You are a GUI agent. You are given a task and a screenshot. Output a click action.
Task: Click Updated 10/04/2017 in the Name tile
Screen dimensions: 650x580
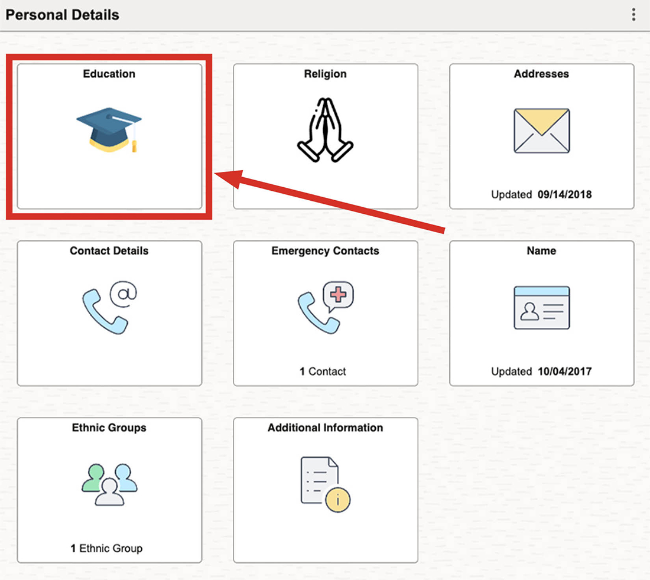541,372
